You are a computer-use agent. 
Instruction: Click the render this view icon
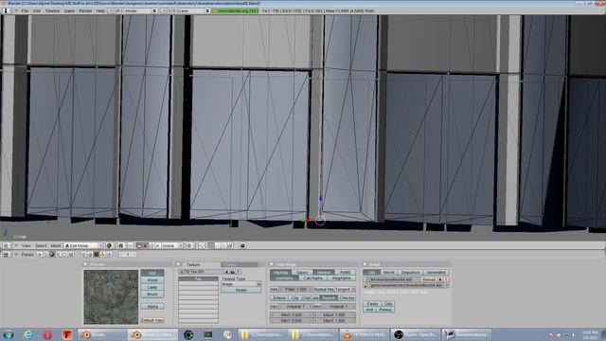(x=242, y=245)
